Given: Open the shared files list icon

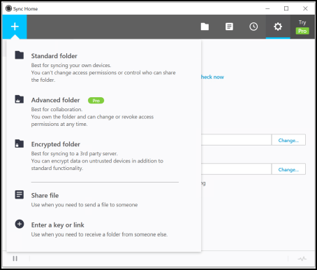Looking at the screenshot, I should pyautogui.click(x=229, y=27).
